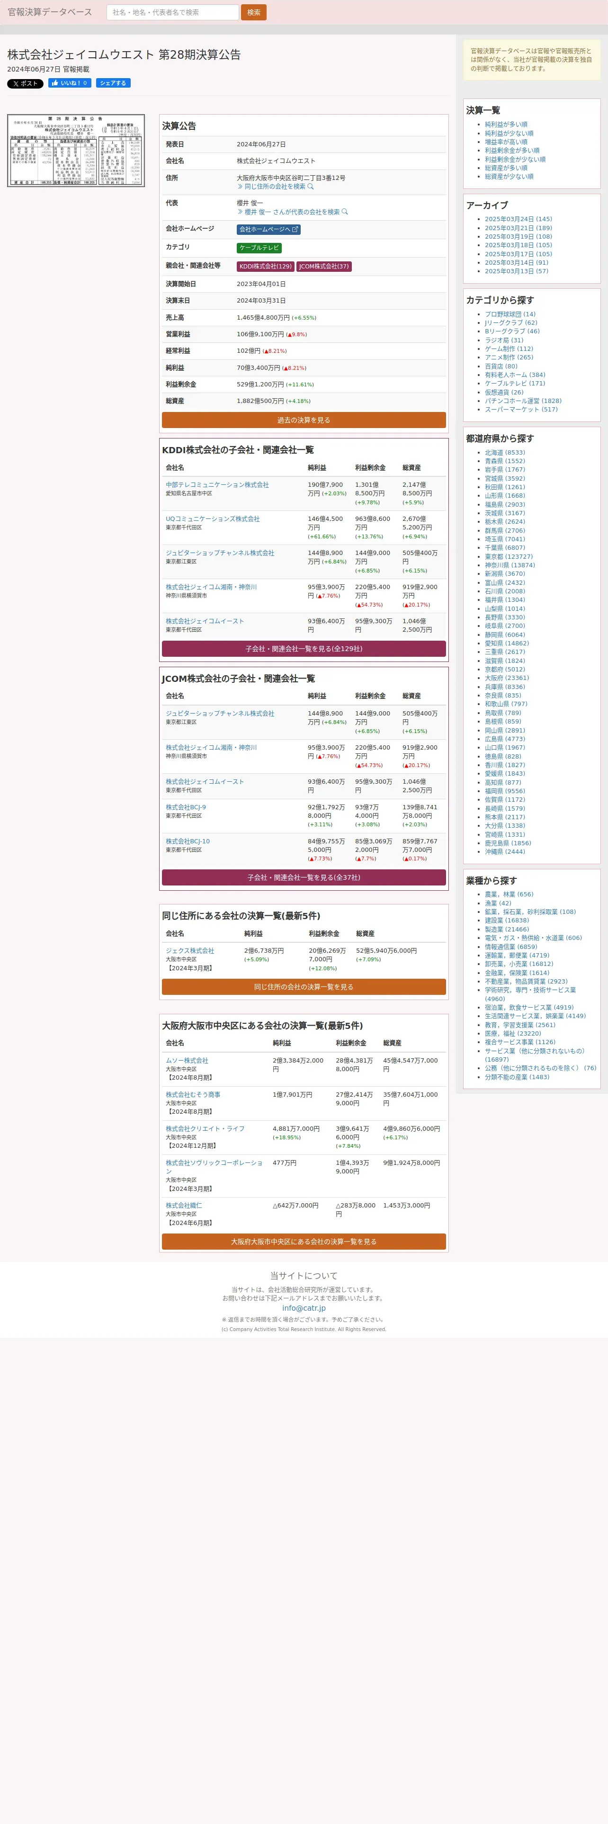The height and width of the screenshot is (1824, 608).
Task: Browse 情報通信業 (6859) industry
Action: (511, 947)
